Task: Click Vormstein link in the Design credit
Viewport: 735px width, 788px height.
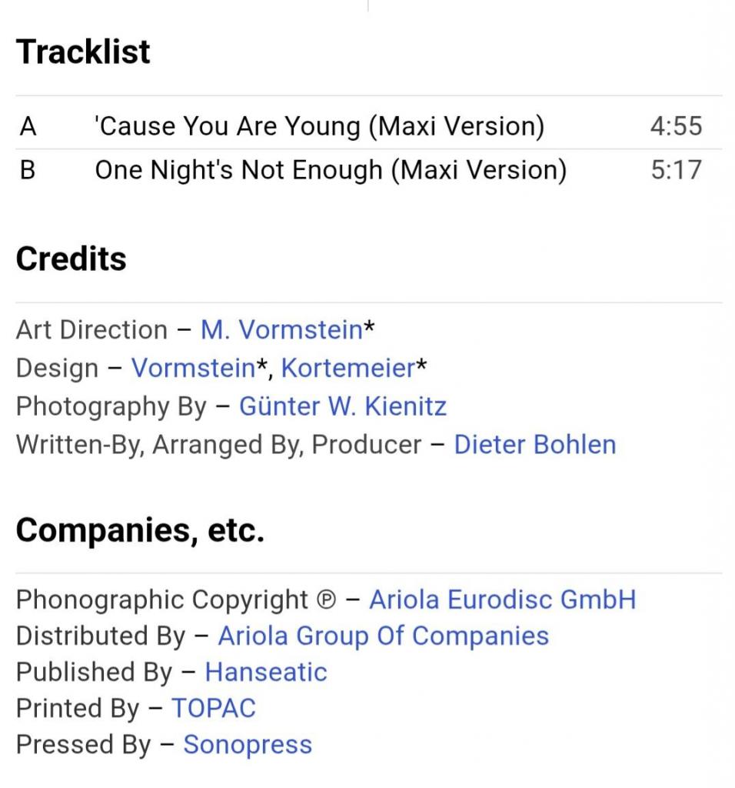Action: tap(192, 368)
